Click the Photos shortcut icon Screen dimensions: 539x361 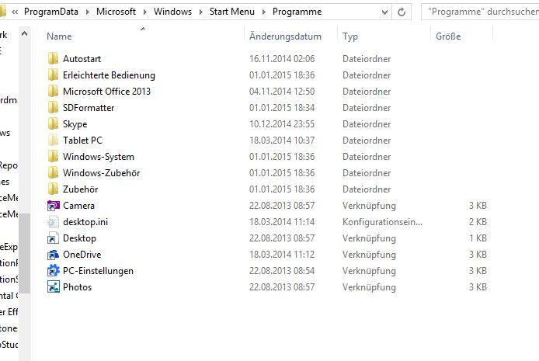point(53,287)
